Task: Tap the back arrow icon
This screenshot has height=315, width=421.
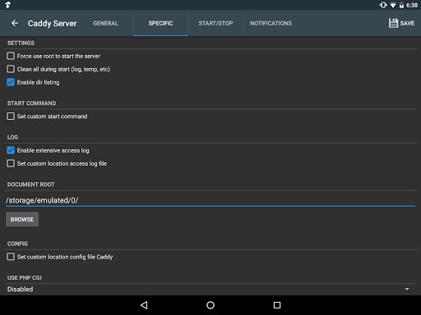Action: (15, 23)
